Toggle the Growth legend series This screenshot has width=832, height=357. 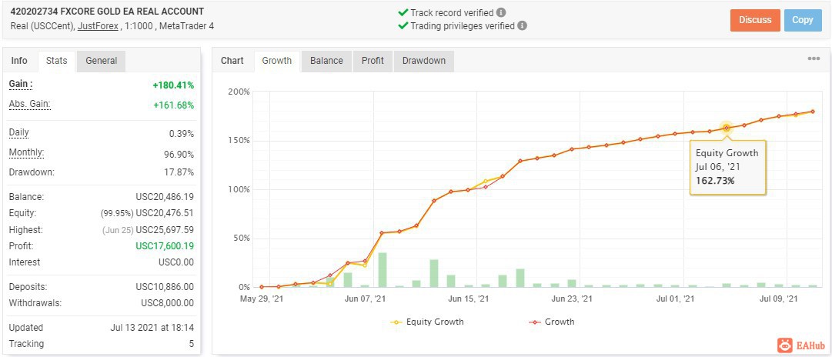coord(552,322)
